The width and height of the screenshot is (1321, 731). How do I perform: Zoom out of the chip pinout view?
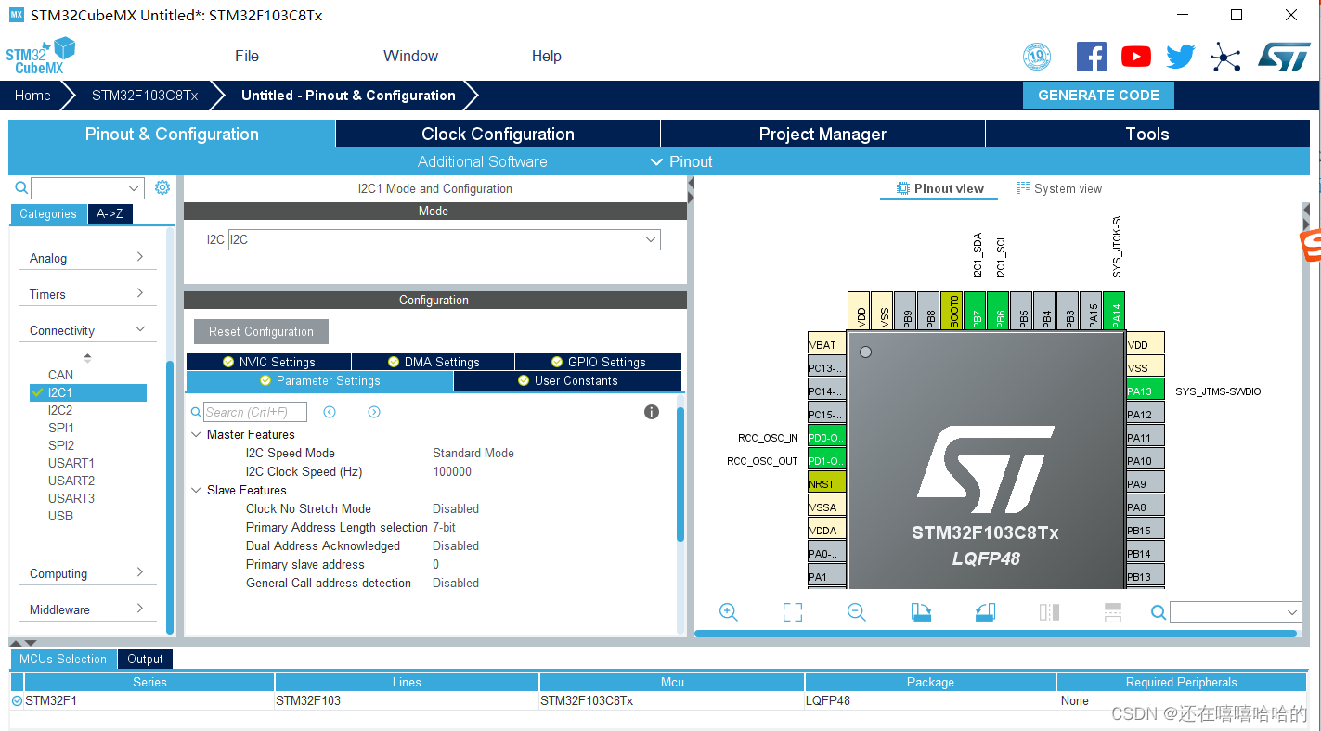856,612
